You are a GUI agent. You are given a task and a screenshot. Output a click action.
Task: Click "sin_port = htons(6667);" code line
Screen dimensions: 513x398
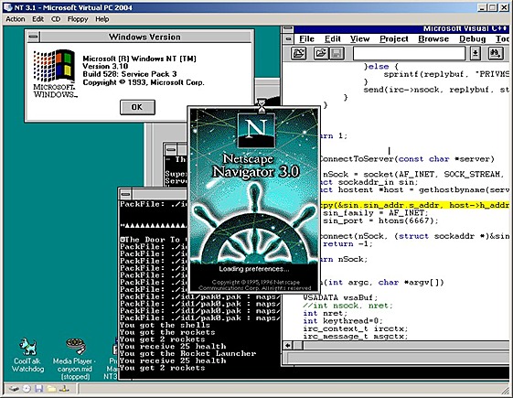click(x=380, y=221)
